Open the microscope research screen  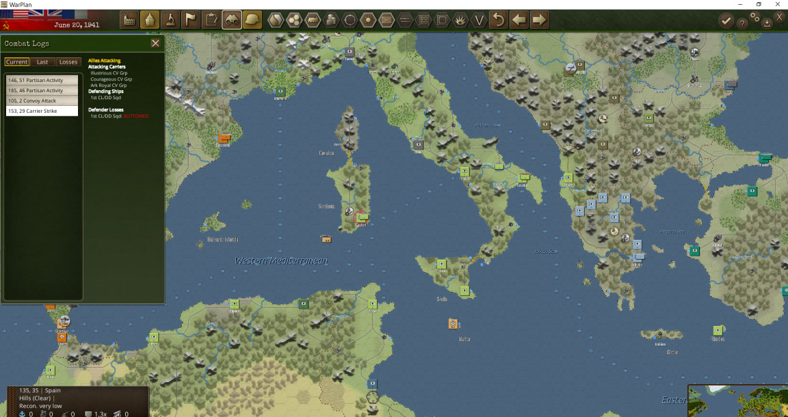[170, 20]
